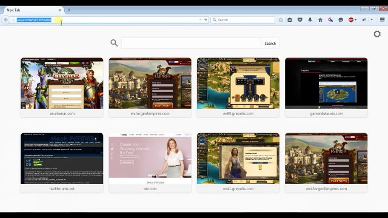Click the en41.grepolis.com label

point(238,189)
